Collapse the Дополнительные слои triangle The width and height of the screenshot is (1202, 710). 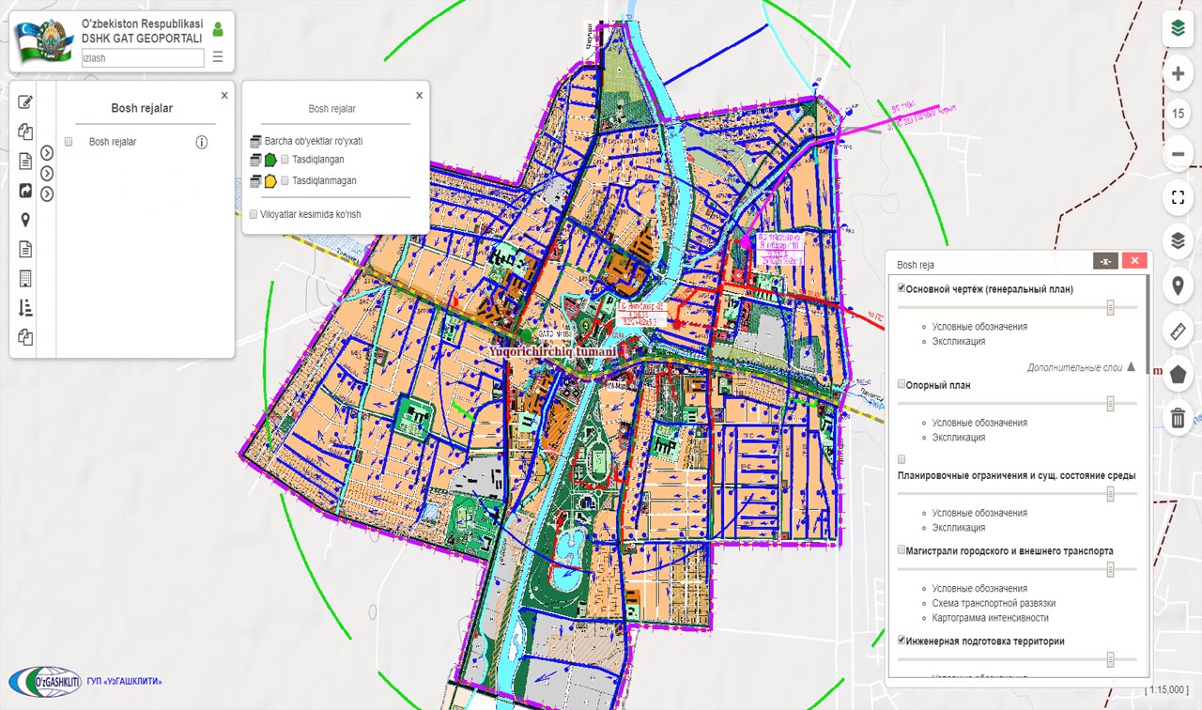pyautogui.click(x=1132, y=367)
